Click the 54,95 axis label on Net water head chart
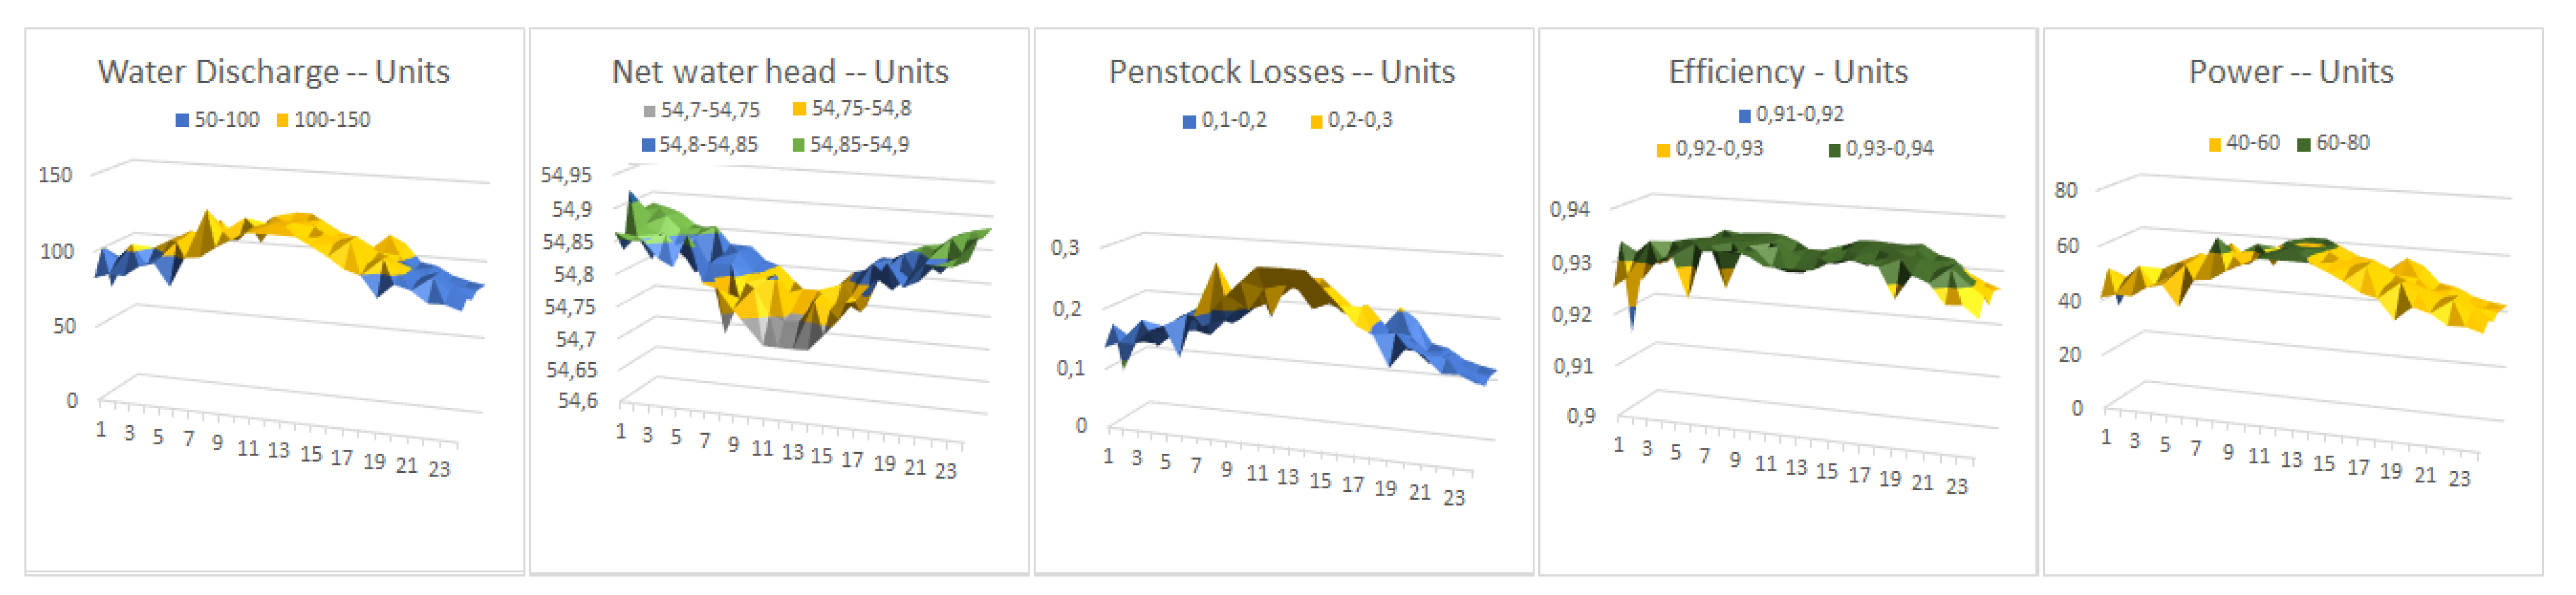 pyautogui.click(x=566, y=175)
